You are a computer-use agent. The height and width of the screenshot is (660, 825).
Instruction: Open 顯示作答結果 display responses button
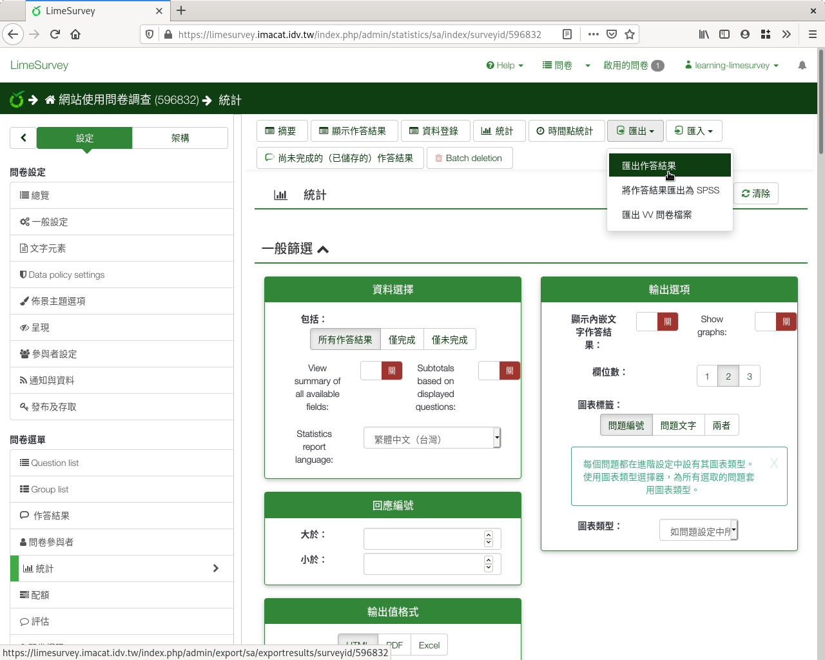coord(353,131)
